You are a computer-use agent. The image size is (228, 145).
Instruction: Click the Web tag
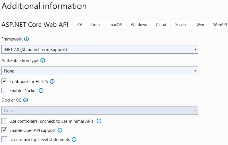coord(200,25)
